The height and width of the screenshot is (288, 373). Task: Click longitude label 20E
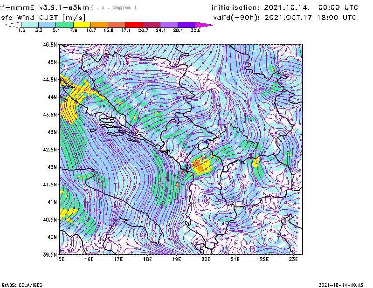pos(206,259)
